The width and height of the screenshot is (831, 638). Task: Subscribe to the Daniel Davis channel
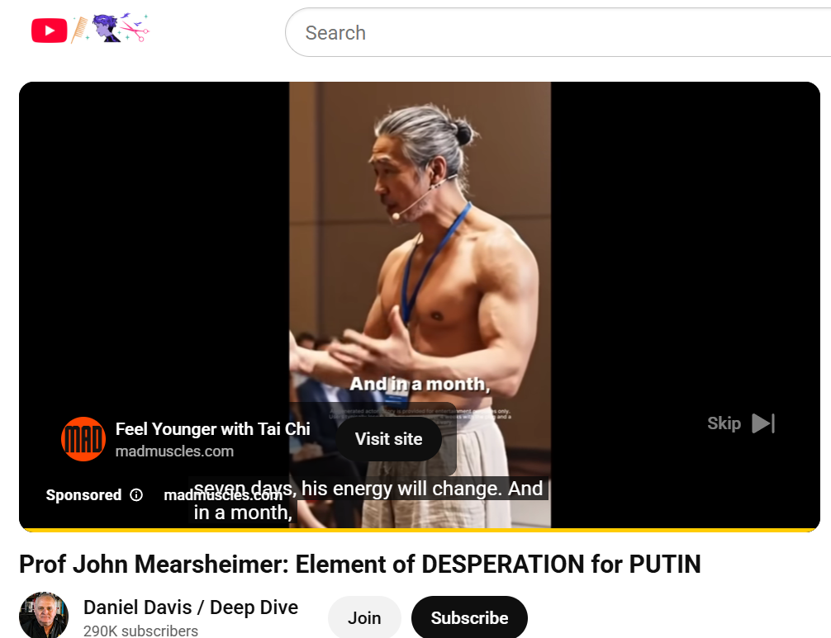pyautogui.click(x=469, y=617)
